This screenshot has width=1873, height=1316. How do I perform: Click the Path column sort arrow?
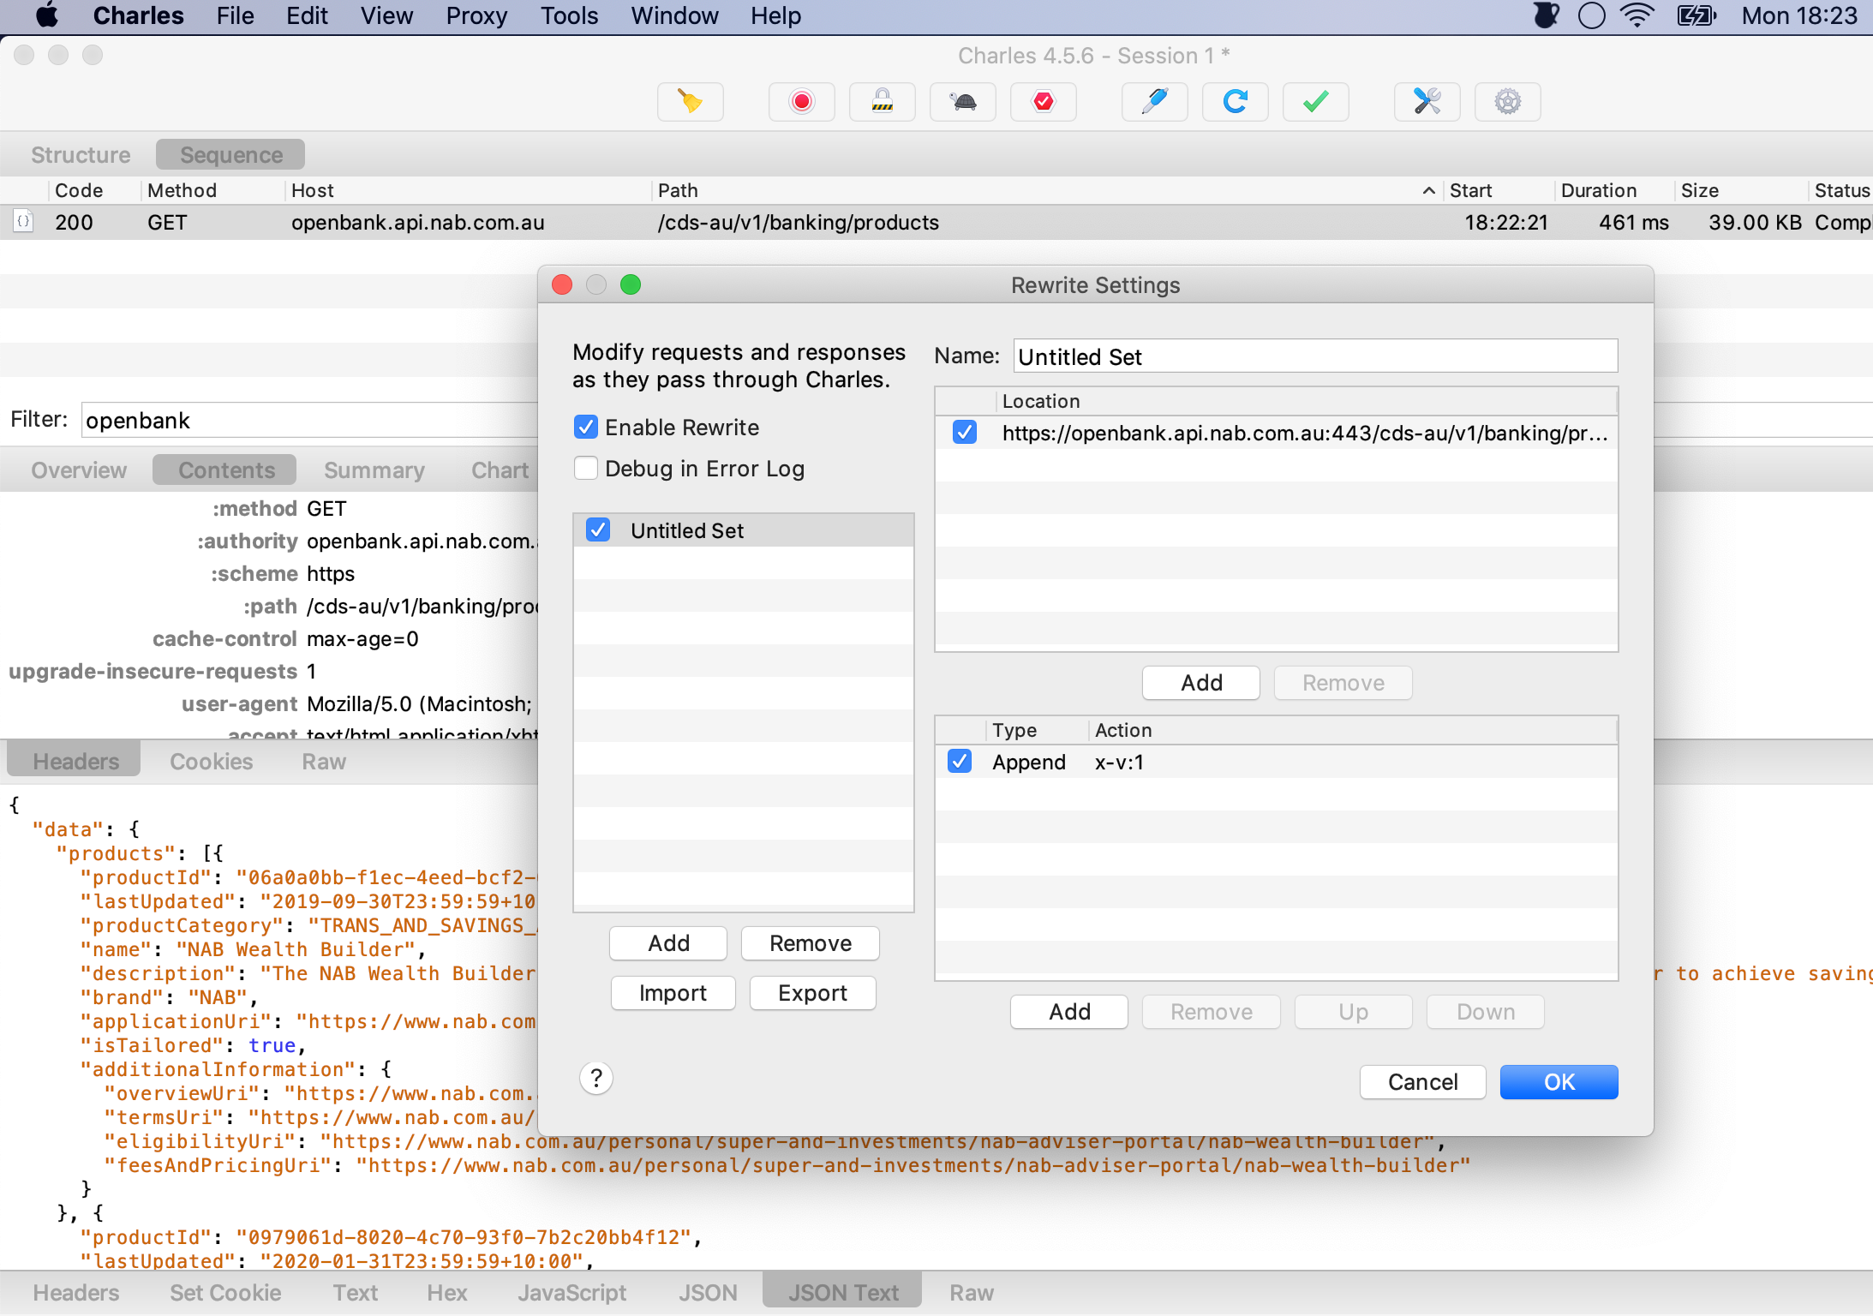tap(1428, 190)
